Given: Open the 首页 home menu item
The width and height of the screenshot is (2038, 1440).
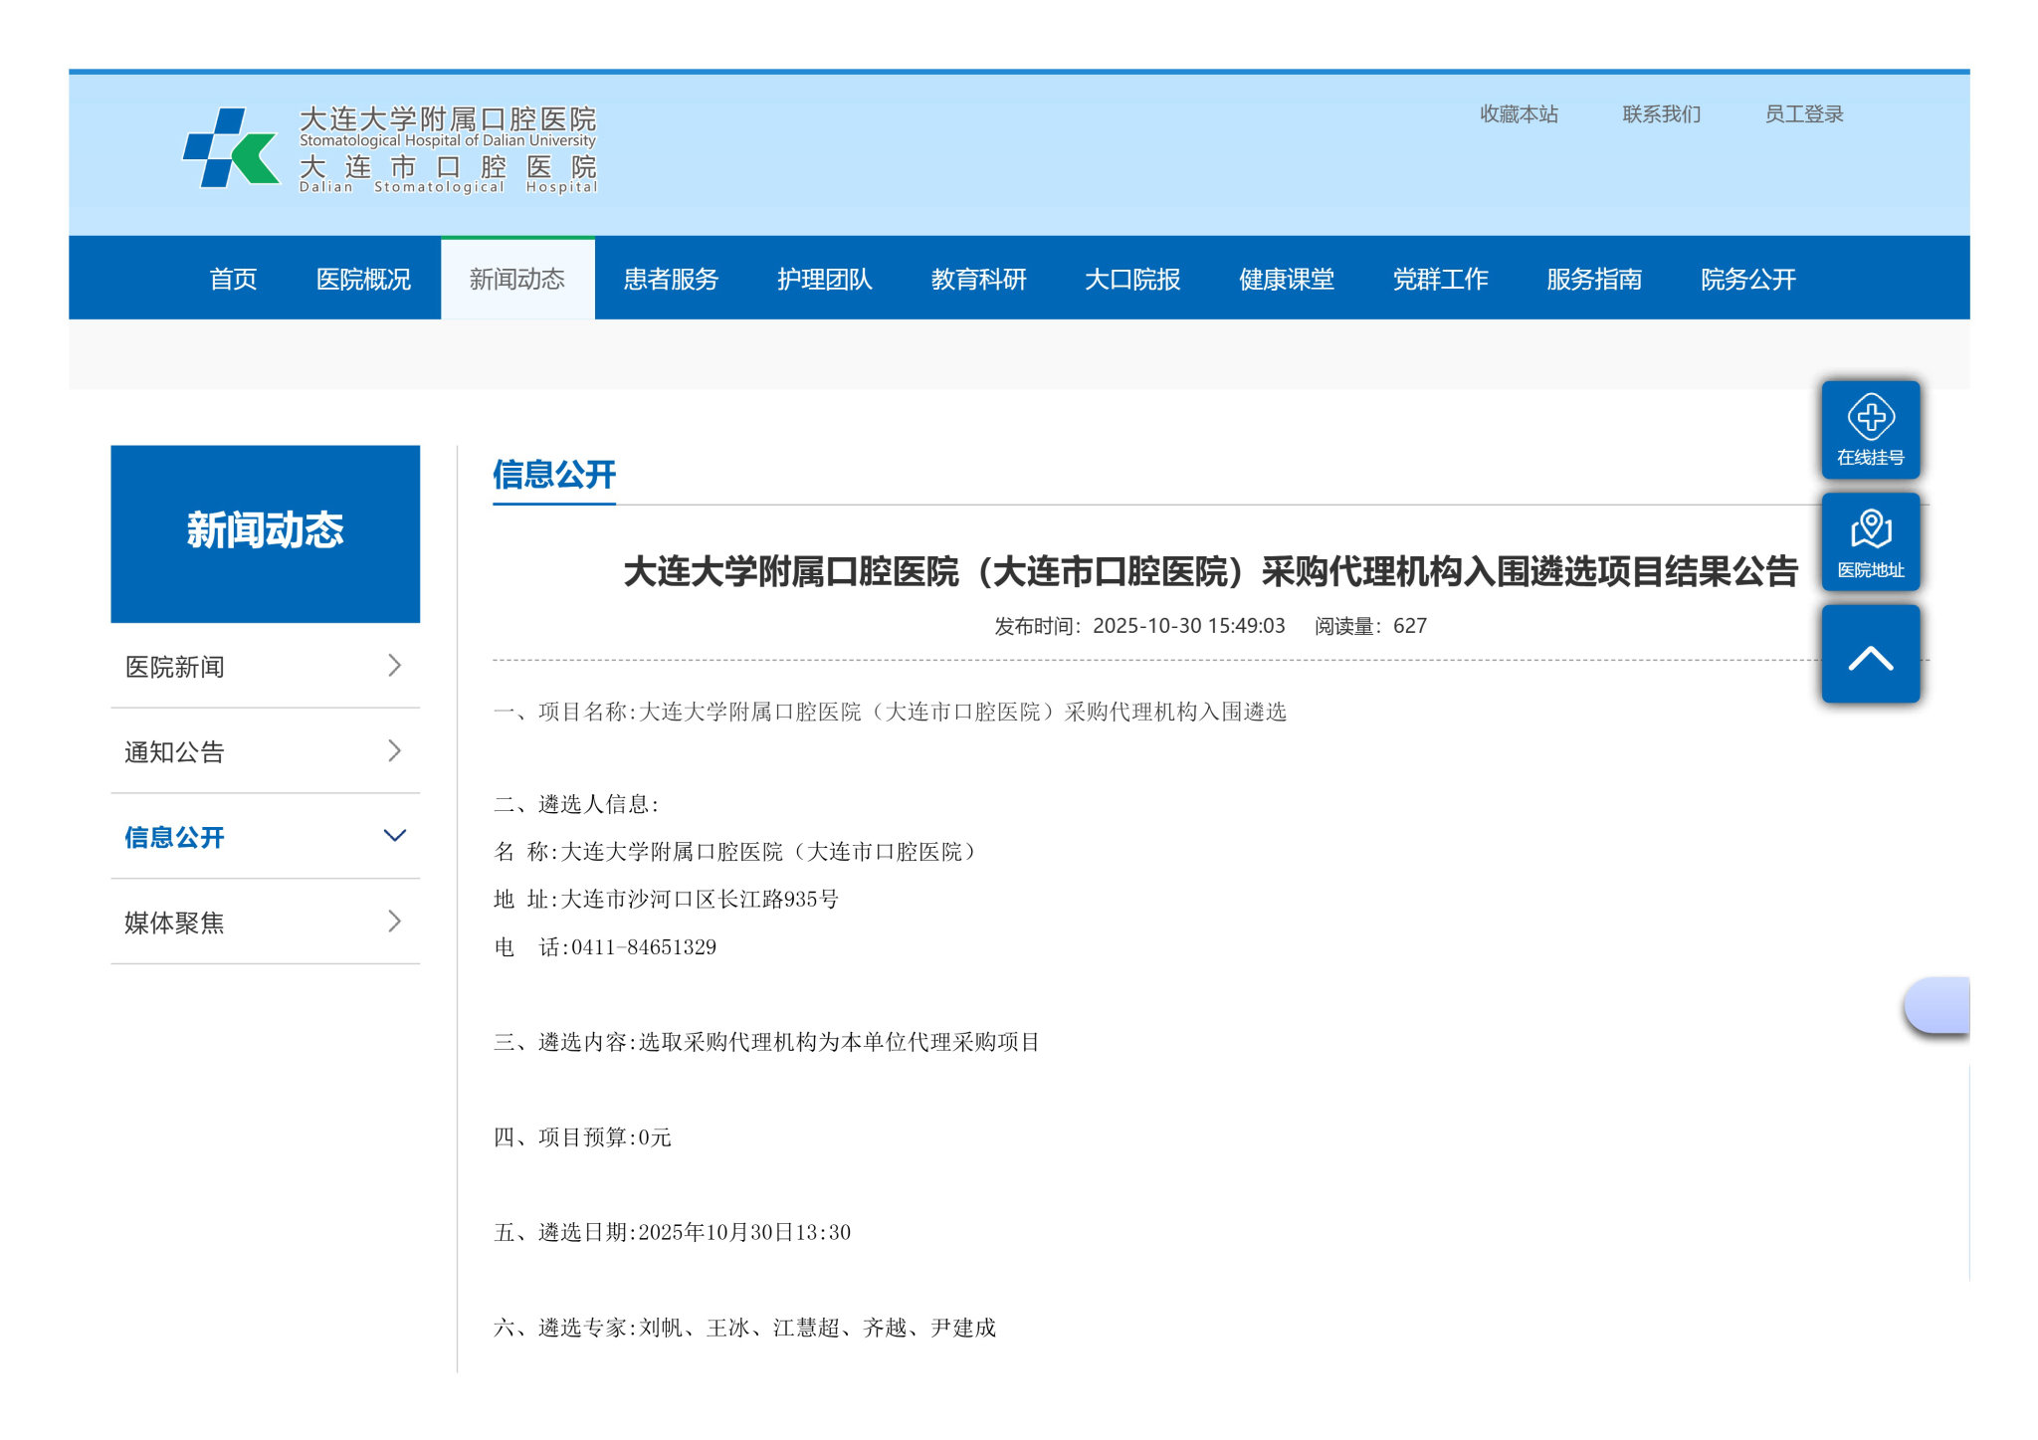Looking at the screenshot, I should pyautogui.click(x=234, y=280).
